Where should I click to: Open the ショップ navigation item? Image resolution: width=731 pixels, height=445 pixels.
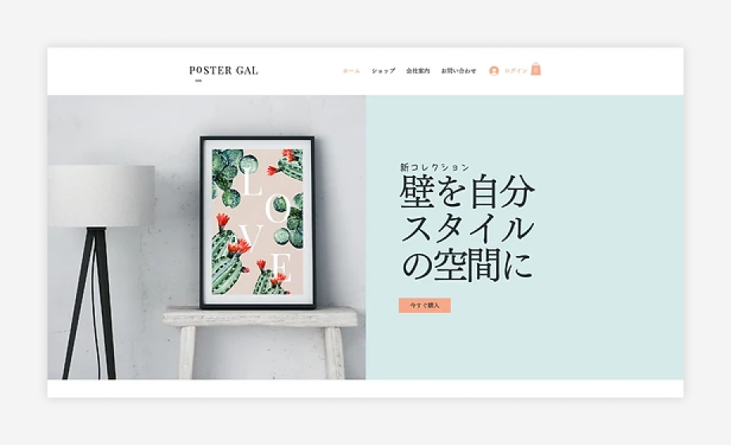pos(383,71)
